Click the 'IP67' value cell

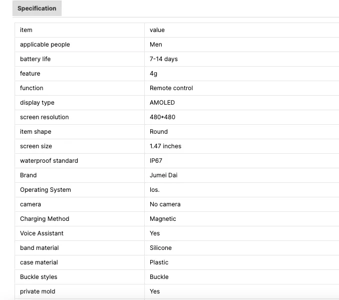click(x=156, y=161)
